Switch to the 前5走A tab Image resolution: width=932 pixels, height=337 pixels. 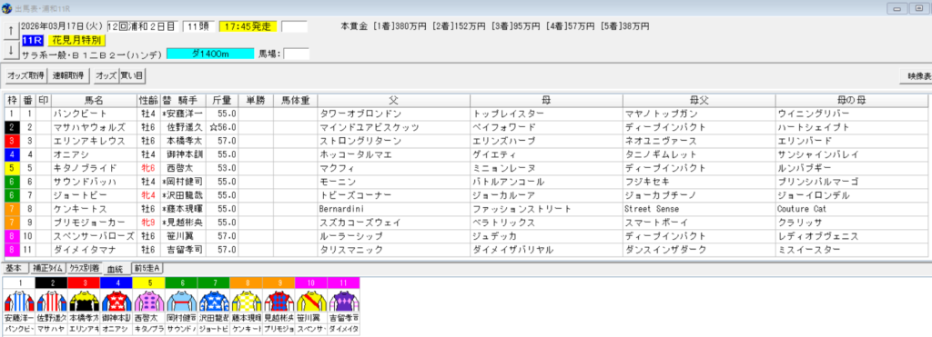[x=148, y=268]
